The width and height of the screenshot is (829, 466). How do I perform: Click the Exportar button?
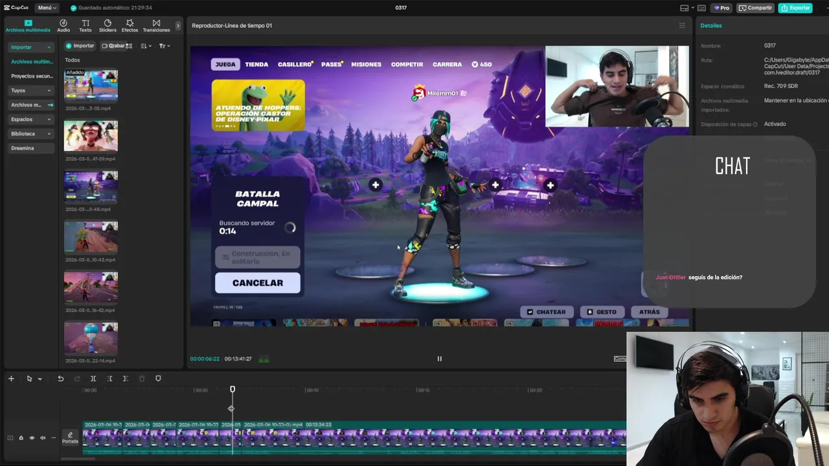click(795, 8)
